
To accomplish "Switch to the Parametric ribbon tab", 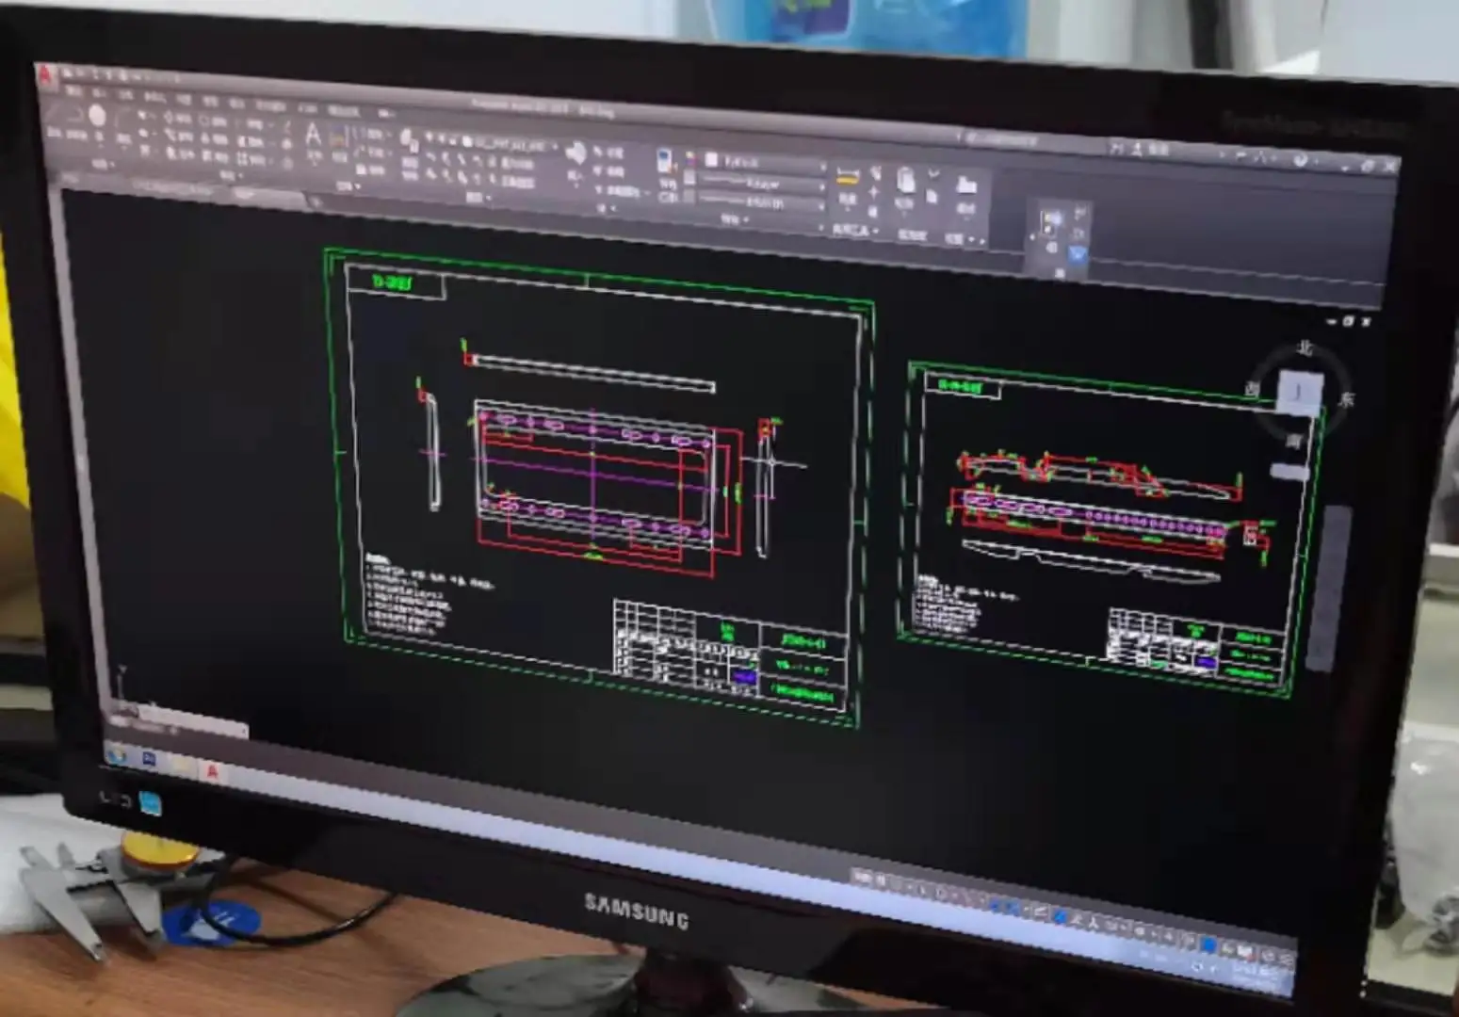I will (x=154, y=96).
